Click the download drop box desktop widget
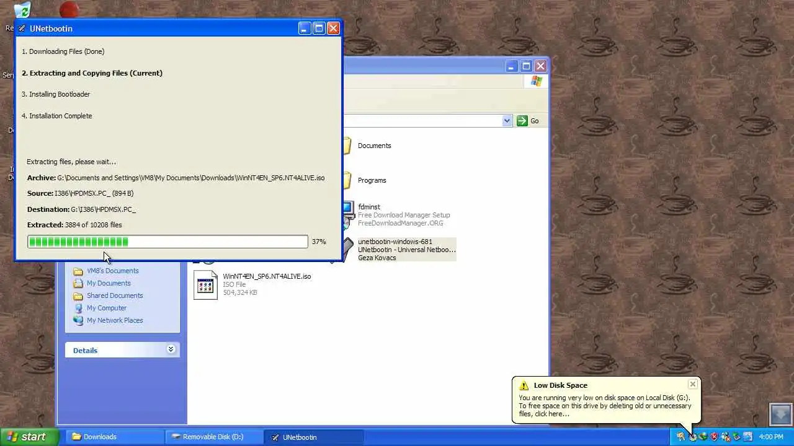This screenshot has width=794, height=446. pos(780,414)
